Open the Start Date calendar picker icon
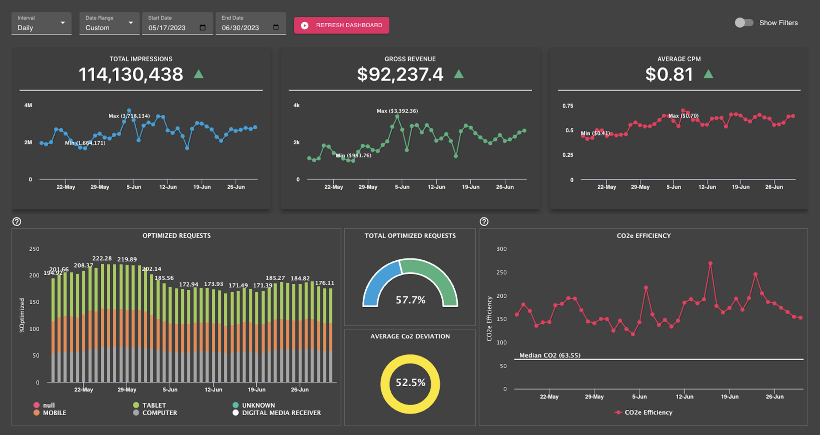This screenshot has width=820, height=435. [x=202, y=28]
